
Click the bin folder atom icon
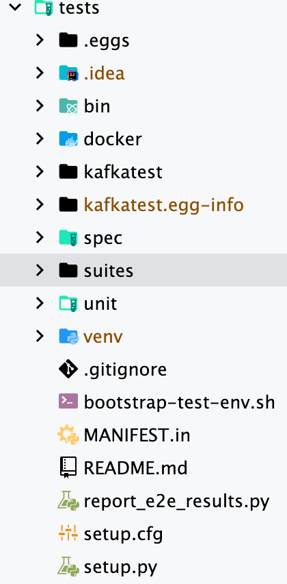click(x=69, y=106)
